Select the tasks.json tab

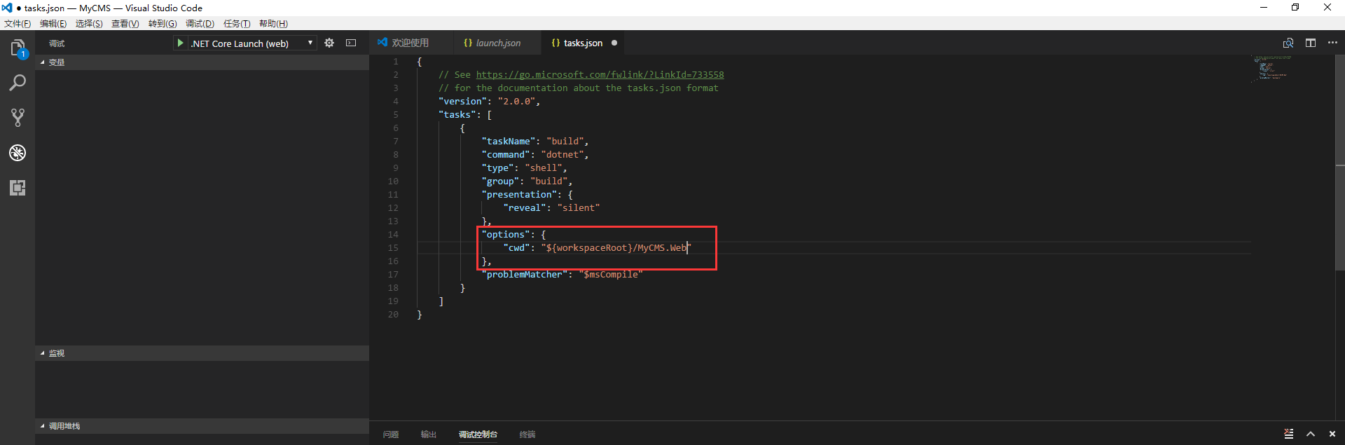coord(583,43)
